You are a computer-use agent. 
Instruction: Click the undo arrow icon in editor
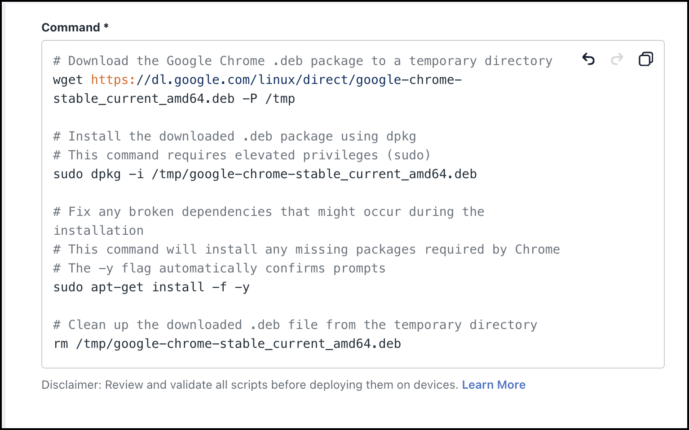coord(588,59)
